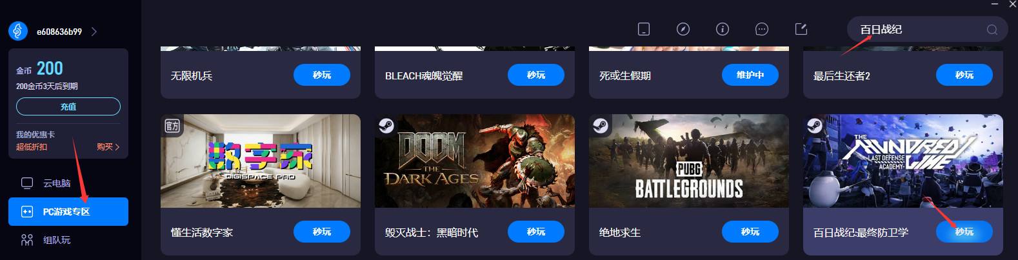
Task: Open DOOM The Dark Ages thumbnail
Action: pyautogui.click(x=475, y=161)
